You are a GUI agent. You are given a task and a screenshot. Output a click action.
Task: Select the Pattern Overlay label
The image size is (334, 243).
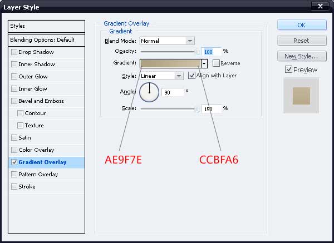click(x=38, y=175)
